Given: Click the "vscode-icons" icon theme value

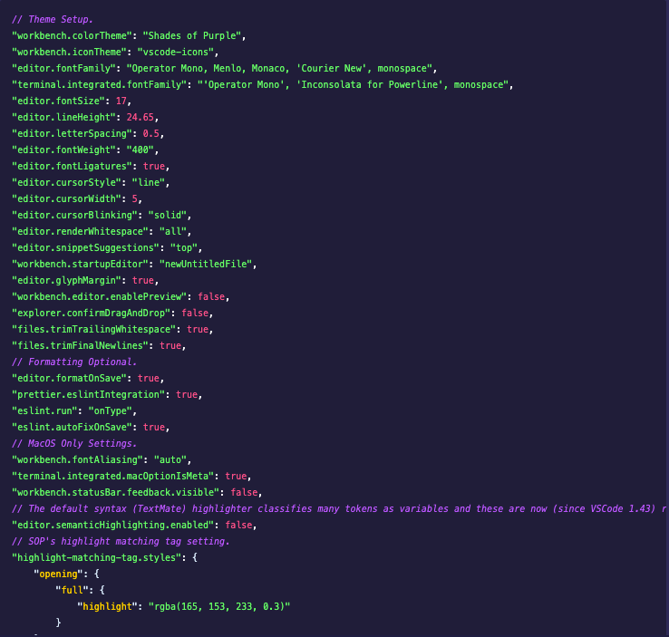Looking at the screenshot, I should pos(175,52).
